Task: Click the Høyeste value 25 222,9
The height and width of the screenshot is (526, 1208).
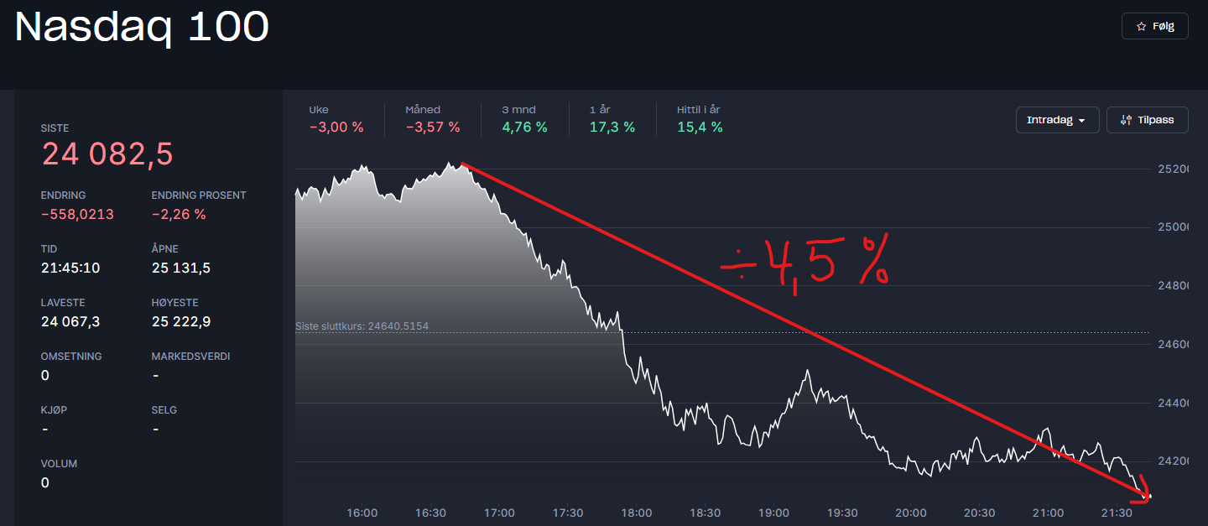Action: pos(180,322)
